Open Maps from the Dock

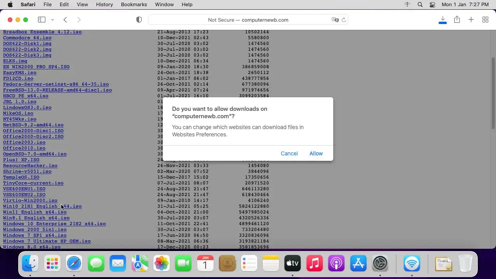click(x=139, y=263)
